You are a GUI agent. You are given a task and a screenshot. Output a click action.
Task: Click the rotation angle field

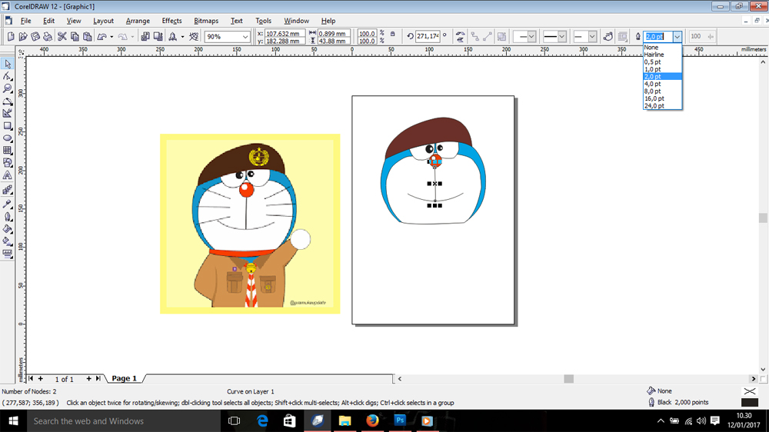(427, 36)
